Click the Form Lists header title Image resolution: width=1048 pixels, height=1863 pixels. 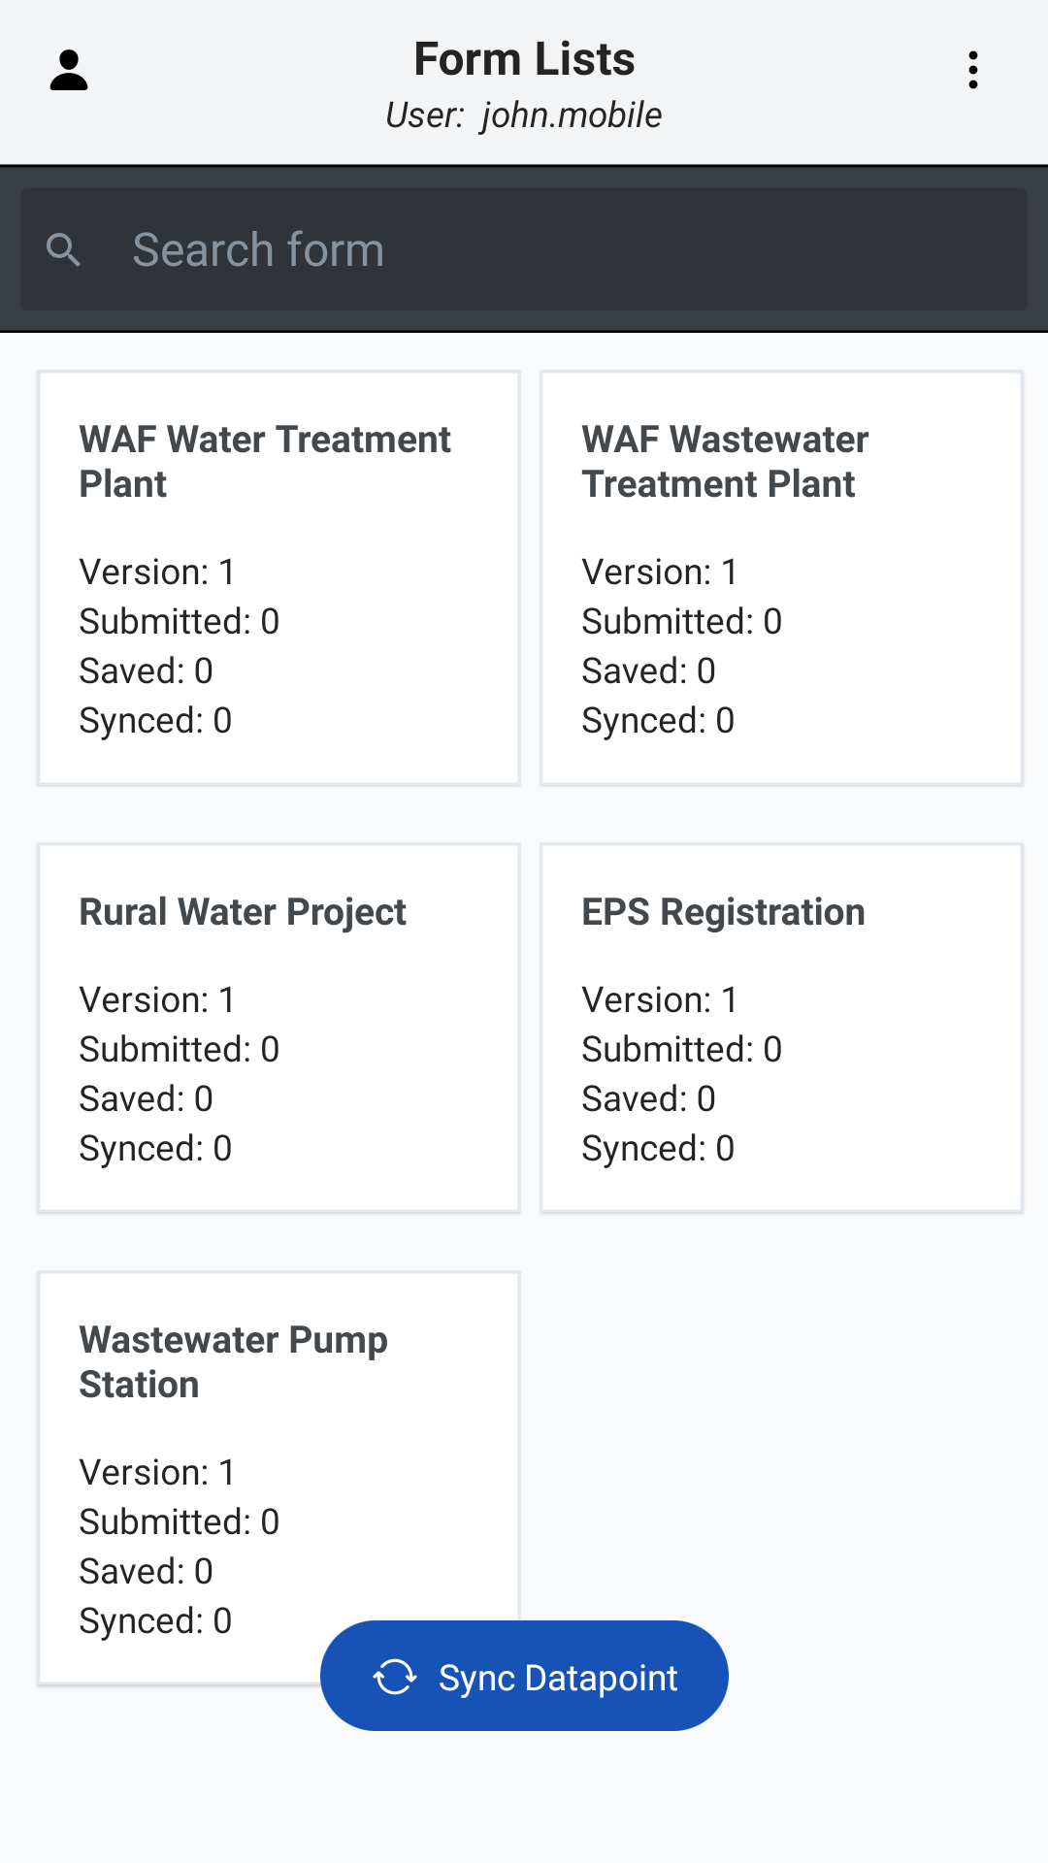524,59
